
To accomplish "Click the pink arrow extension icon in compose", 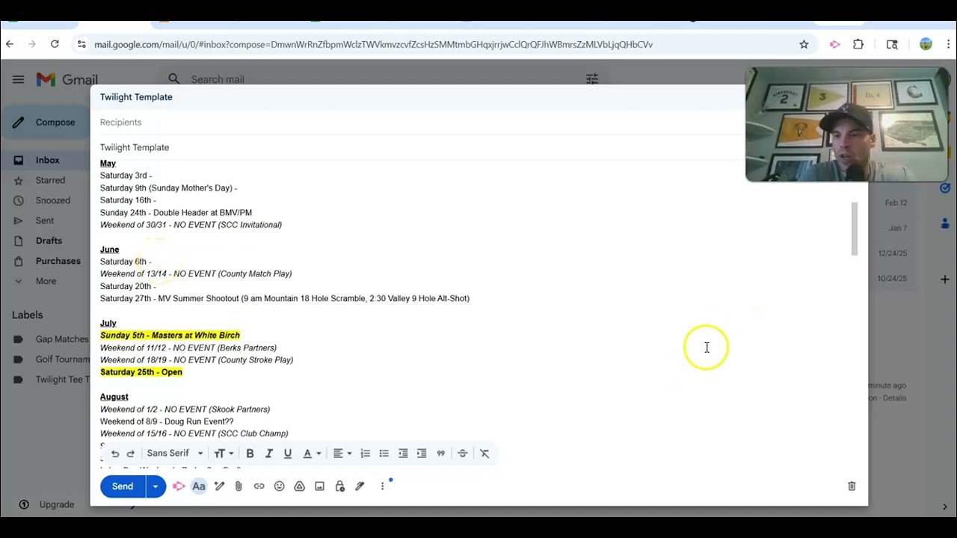I will point(179,486).
